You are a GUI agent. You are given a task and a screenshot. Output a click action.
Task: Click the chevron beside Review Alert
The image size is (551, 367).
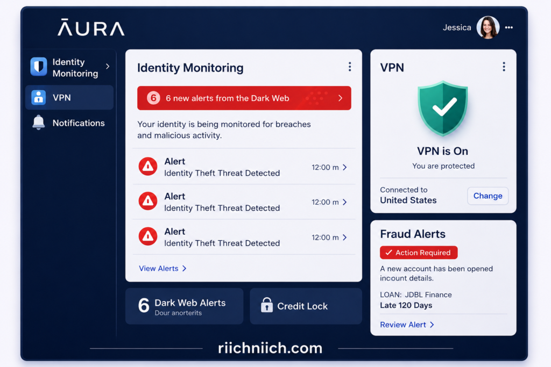(432, 325)
